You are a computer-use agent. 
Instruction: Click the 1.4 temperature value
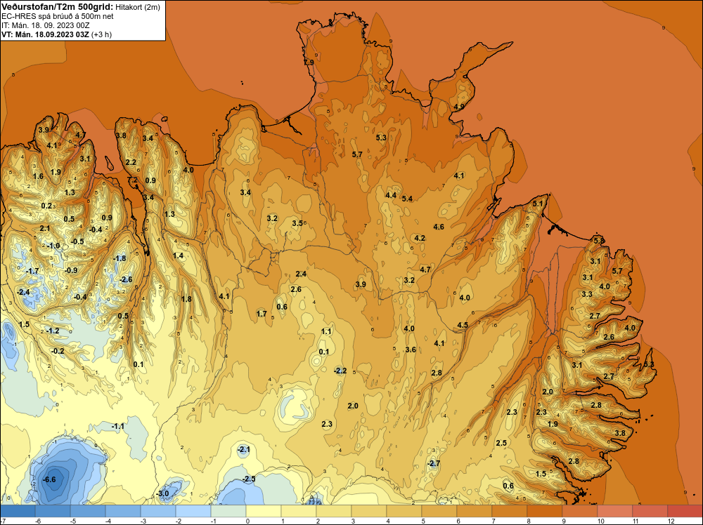click(x=178, y=255)
